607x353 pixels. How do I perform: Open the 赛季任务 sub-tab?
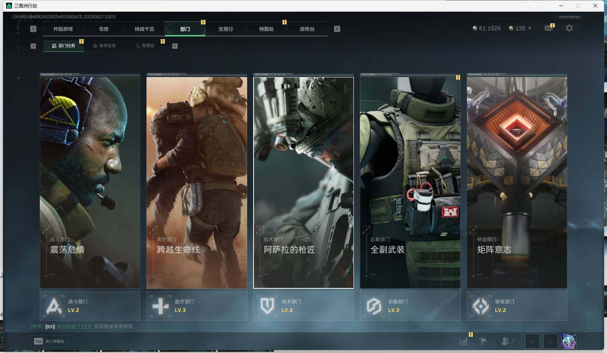pyautogui.click(x=104, y=46)
